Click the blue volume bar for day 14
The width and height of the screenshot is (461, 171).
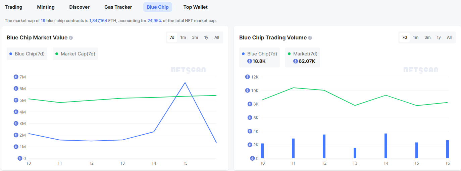(x=386, y=146)
